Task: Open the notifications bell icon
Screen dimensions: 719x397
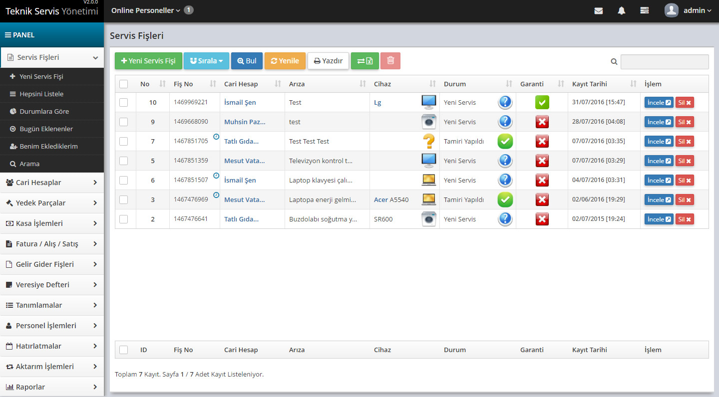Action: tap(621, 10)
